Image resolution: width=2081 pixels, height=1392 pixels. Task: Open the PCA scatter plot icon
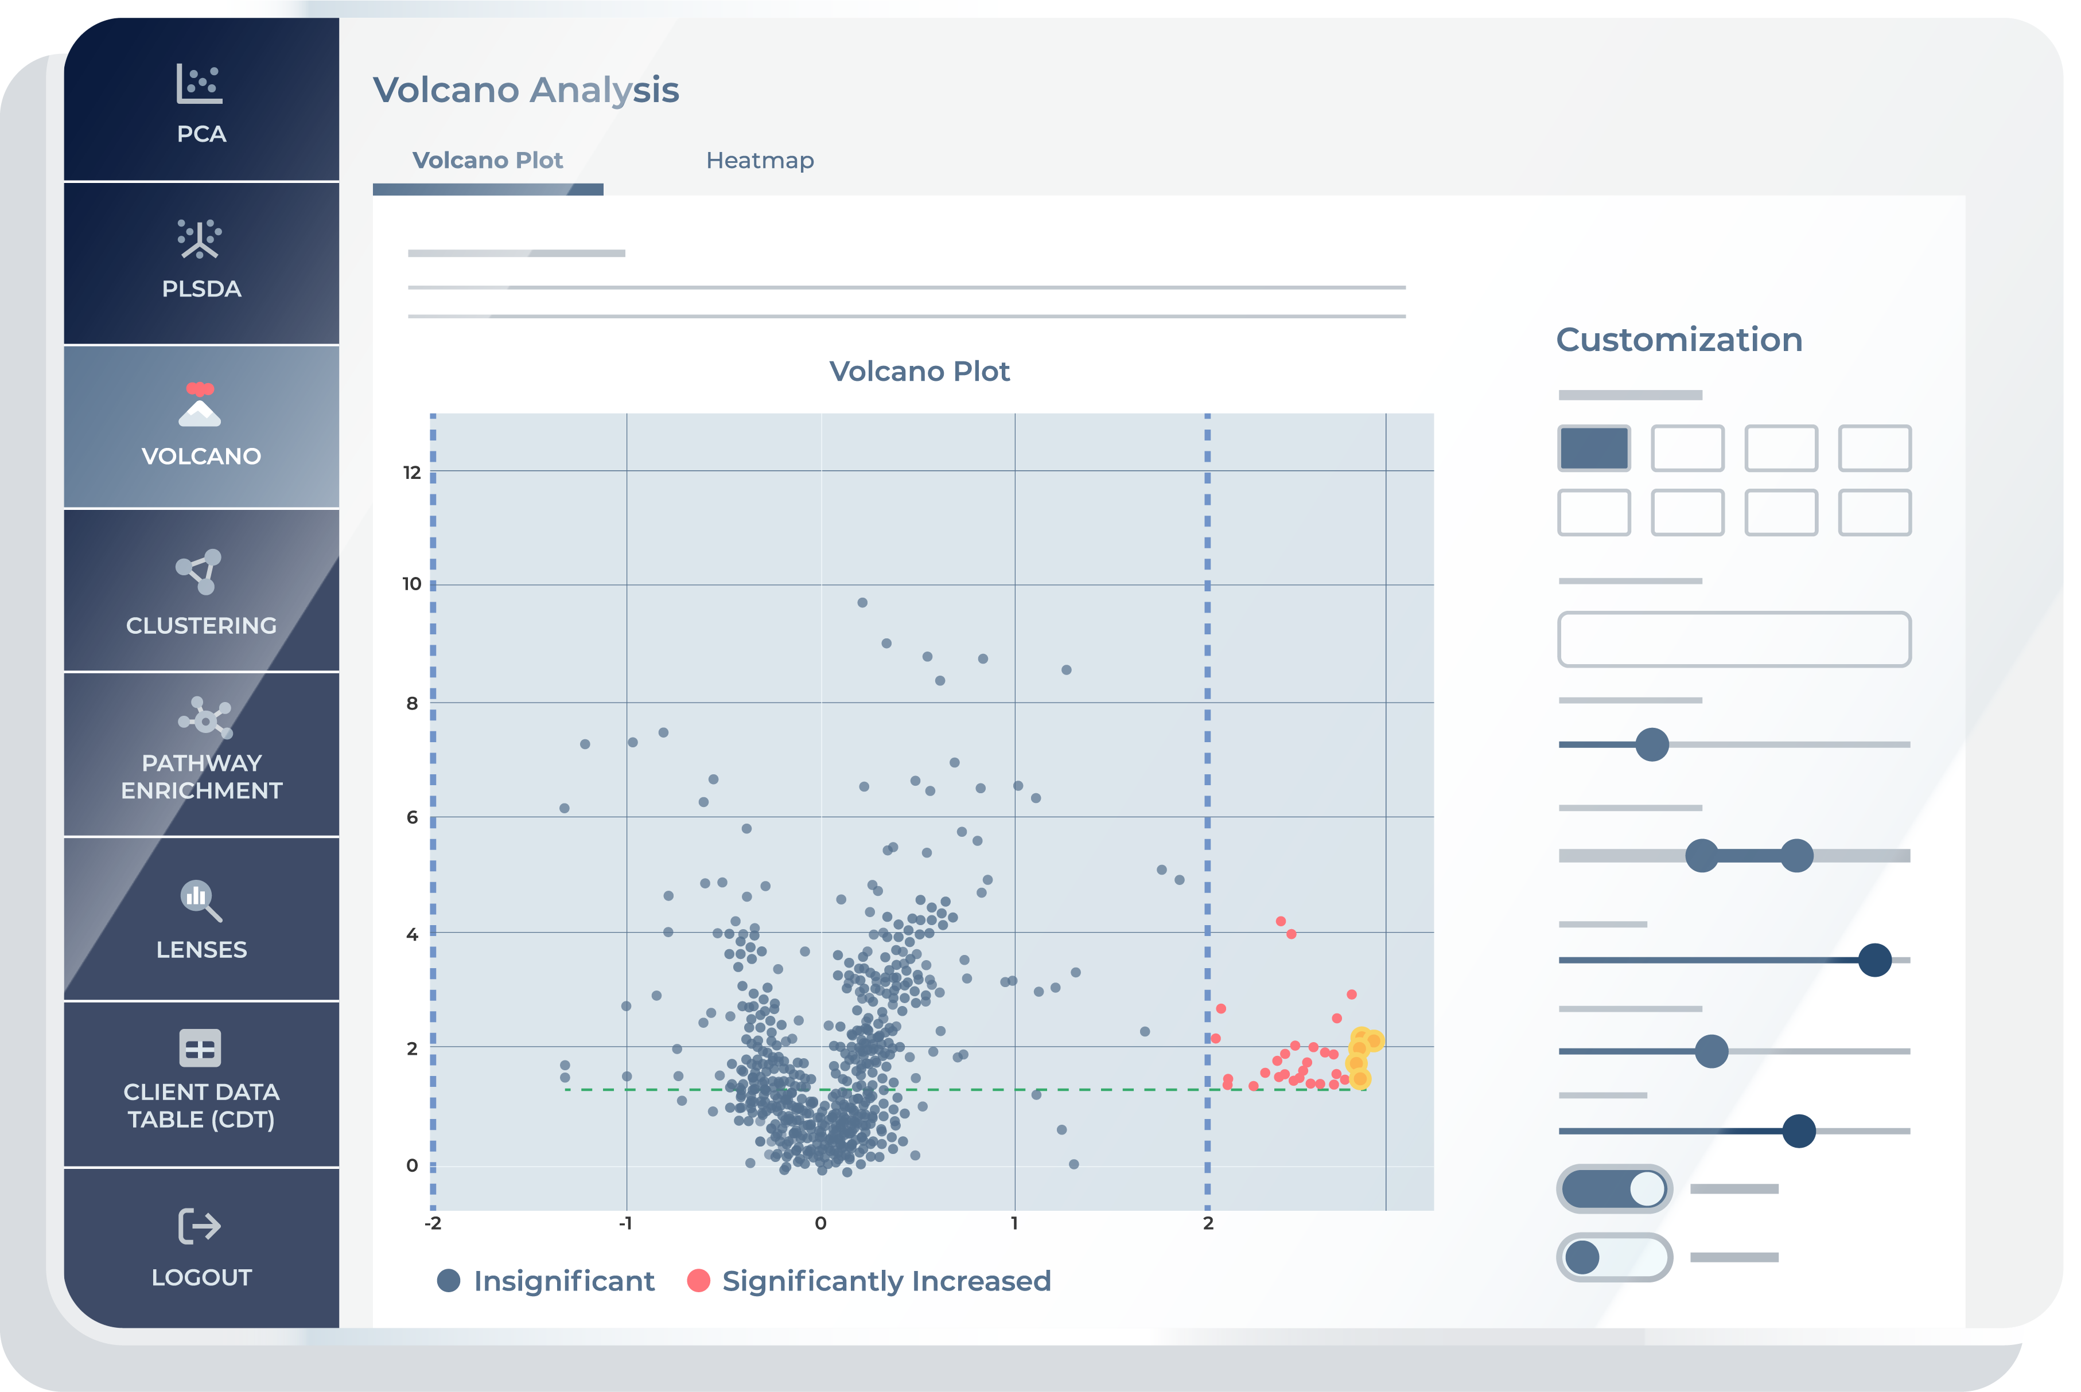click(200, 84)
